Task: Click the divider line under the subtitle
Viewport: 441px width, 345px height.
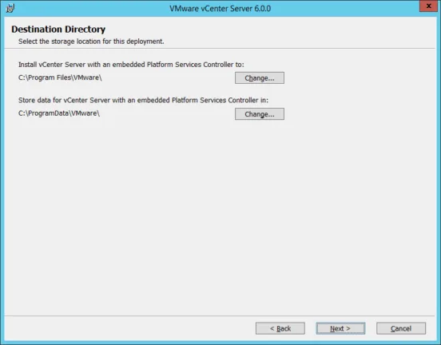Action: point(220,49)
